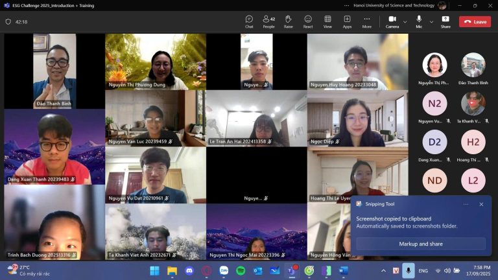498x280 pixels.
Task: Select Ngọc Diệp video tile
Action: (x=358, y=119)
